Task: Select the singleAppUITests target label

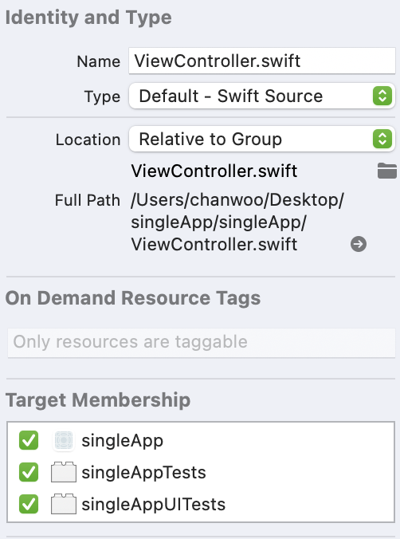Action: coord(153,504)
